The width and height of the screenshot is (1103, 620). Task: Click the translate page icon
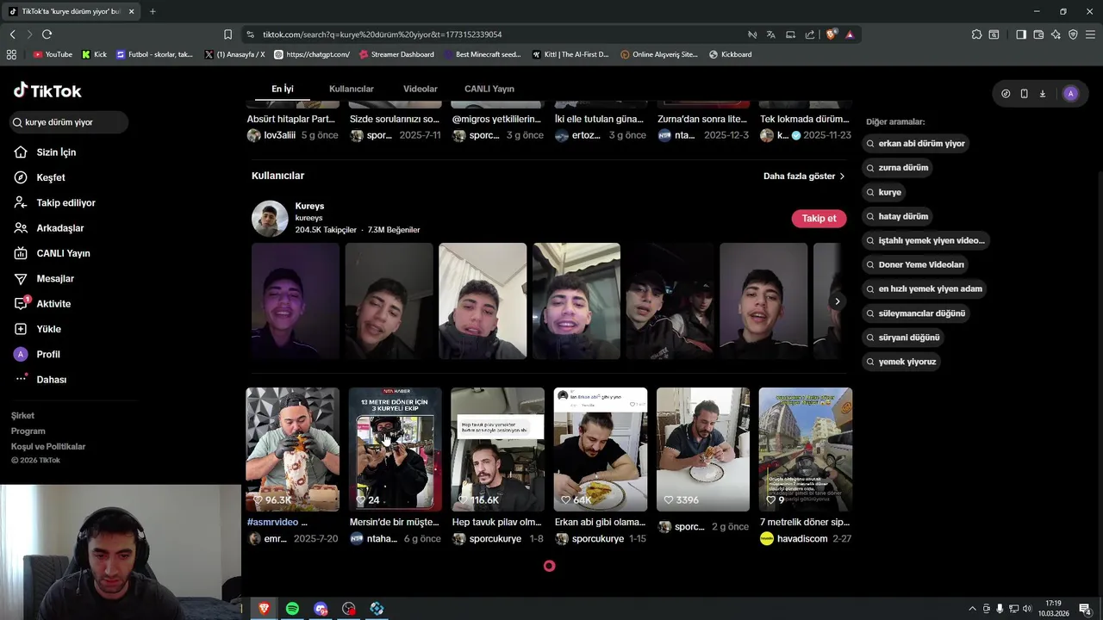[x=771, y=34]
